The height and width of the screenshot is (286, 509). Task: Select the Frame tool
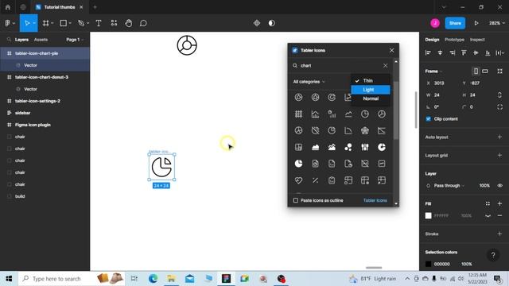click(46, 23)
